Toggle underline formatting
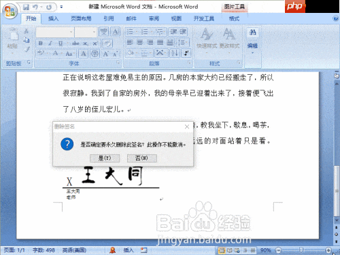 pyautogui.click(x=61, y=43)
